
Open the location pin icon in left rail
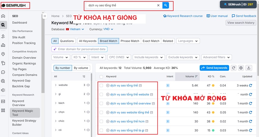pyautogui.click(x=3, y=54)
